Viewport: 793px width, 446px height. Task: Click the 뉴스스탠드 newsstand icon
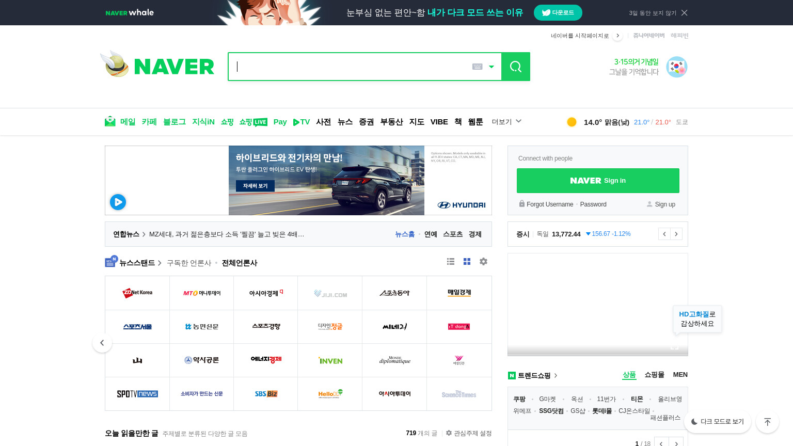[111, 261]
